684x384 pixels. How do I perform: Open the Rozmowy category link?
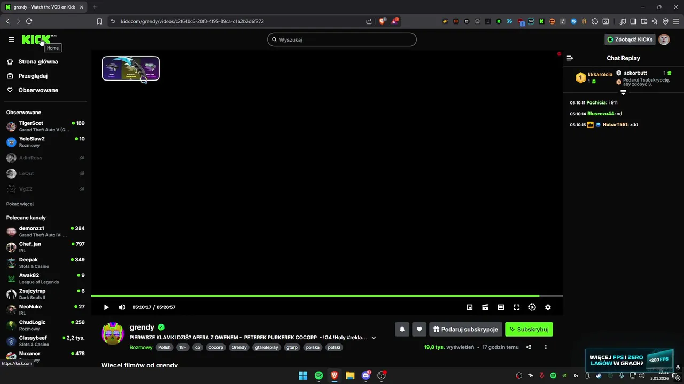141,347
